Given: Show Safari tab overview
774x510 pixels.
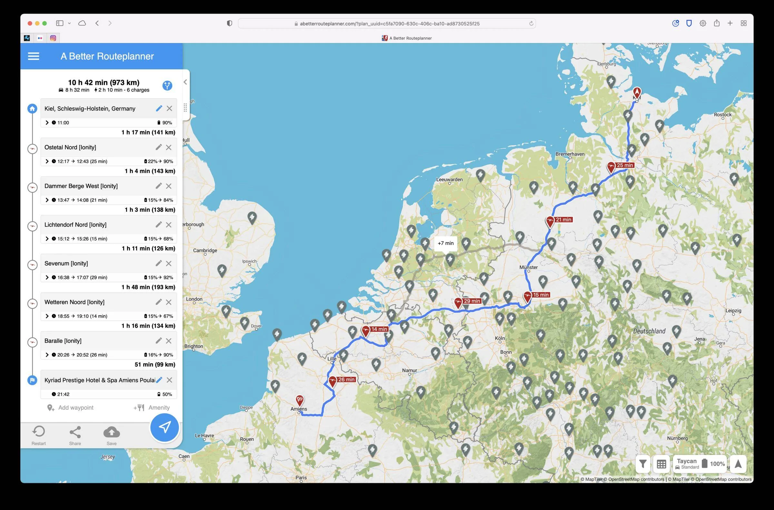Looking at the screenshot, I should [743, 23].
